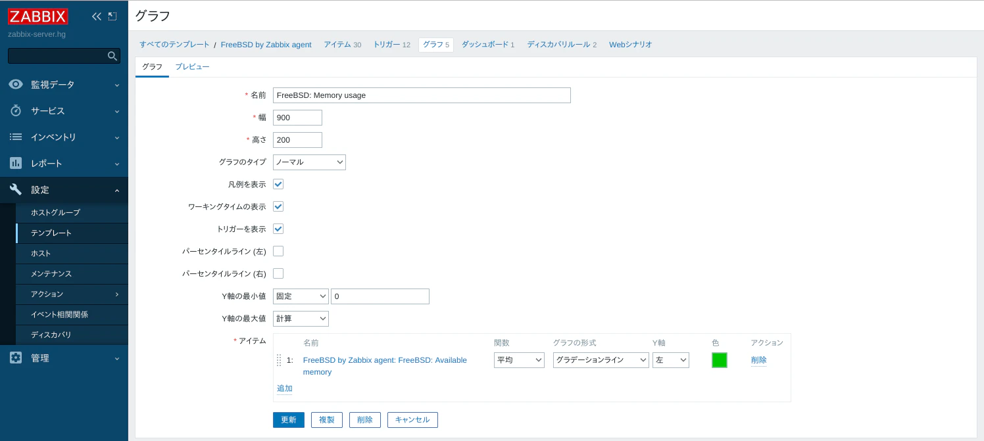Screen dimensions: 984x441
Task: Expand the インベントリ menu chevron
Action: pyautogui.click(x=117, y=138)
